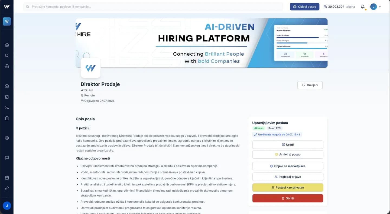This screenshot has width=390, height=214.
Task: Open the calendar icon in sidebar
Action: click(7, 178)
